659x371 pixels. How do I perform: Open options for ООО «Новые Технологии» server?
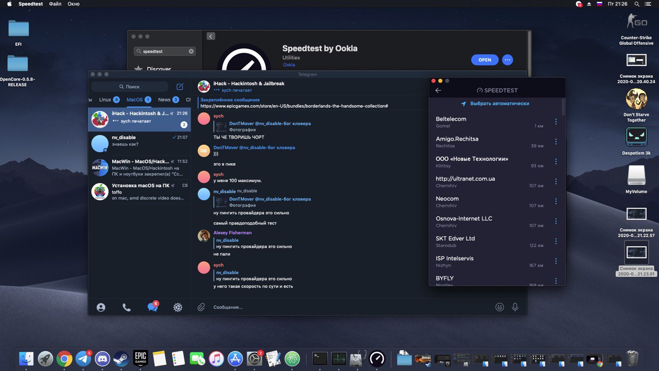click(556, 162)
